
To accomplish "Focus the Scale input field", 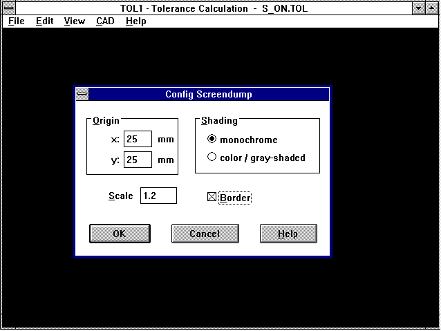I will (158, 196).
